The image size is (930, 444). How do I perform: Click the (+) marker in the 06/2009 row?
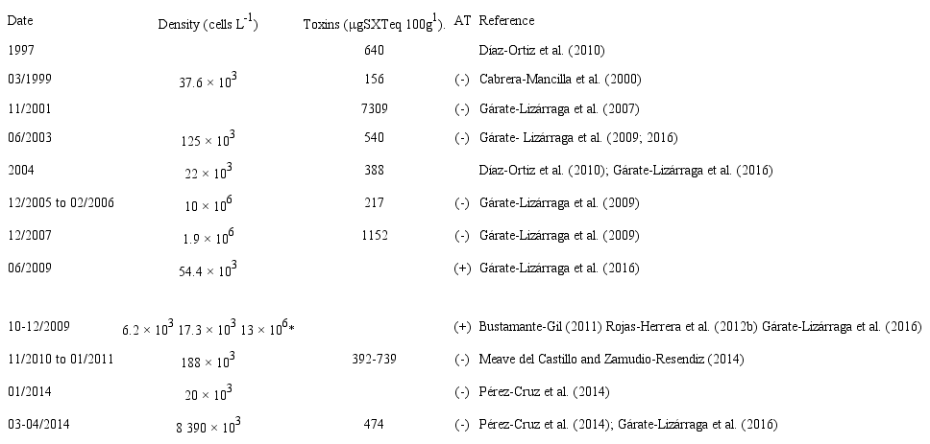(462, 266)
